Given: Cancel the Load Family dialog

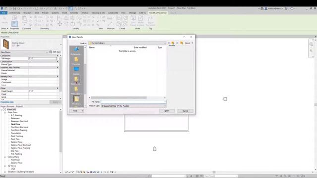Looking at the screenshot, I should [185, 111].
